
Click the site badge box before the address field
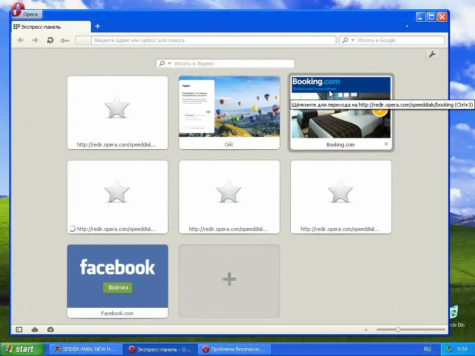pyautogui.click(x=83, y=40)
